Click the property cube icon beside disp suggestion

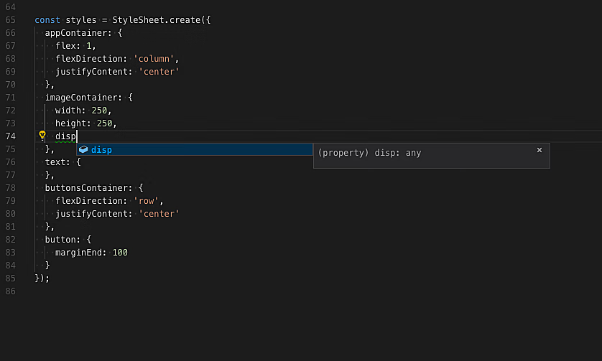[x=83, y=149]
